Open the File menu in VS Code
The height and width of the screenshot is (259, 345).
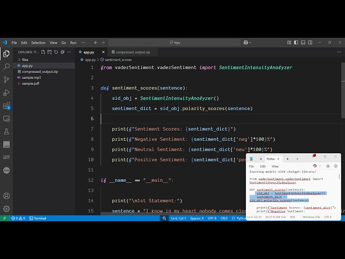tap(14, 43)
